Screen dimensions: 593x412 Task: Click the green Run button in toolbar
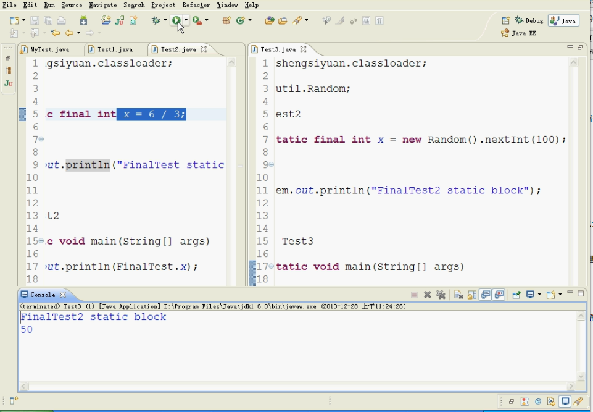click(x=176, y=20)
